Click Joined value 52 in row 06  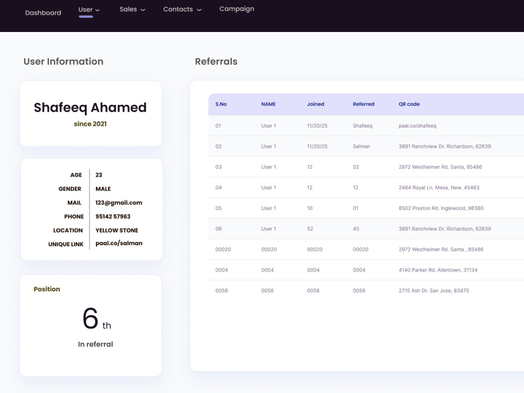[x=310, y=229]
